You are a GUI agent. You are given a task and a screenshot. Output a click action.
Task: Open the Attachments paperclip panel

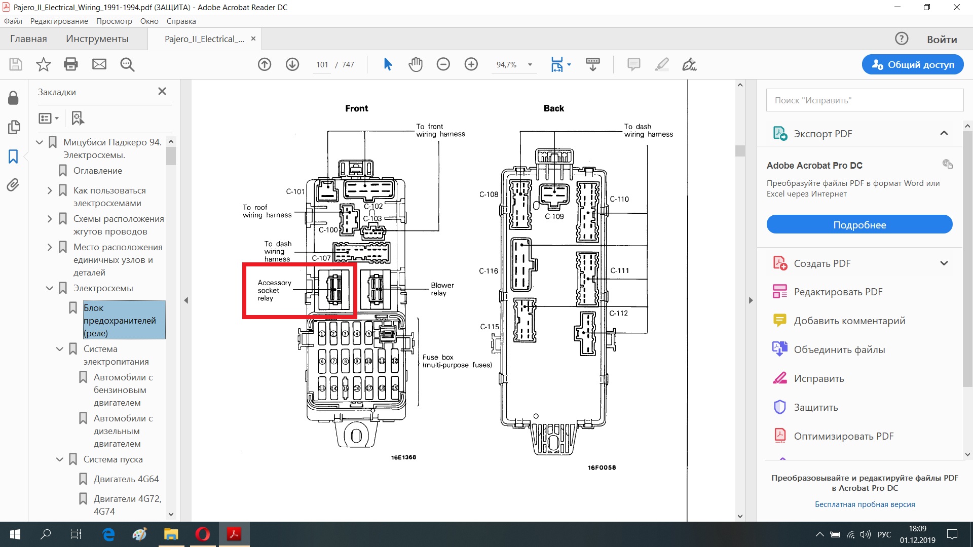pos(13,185)
